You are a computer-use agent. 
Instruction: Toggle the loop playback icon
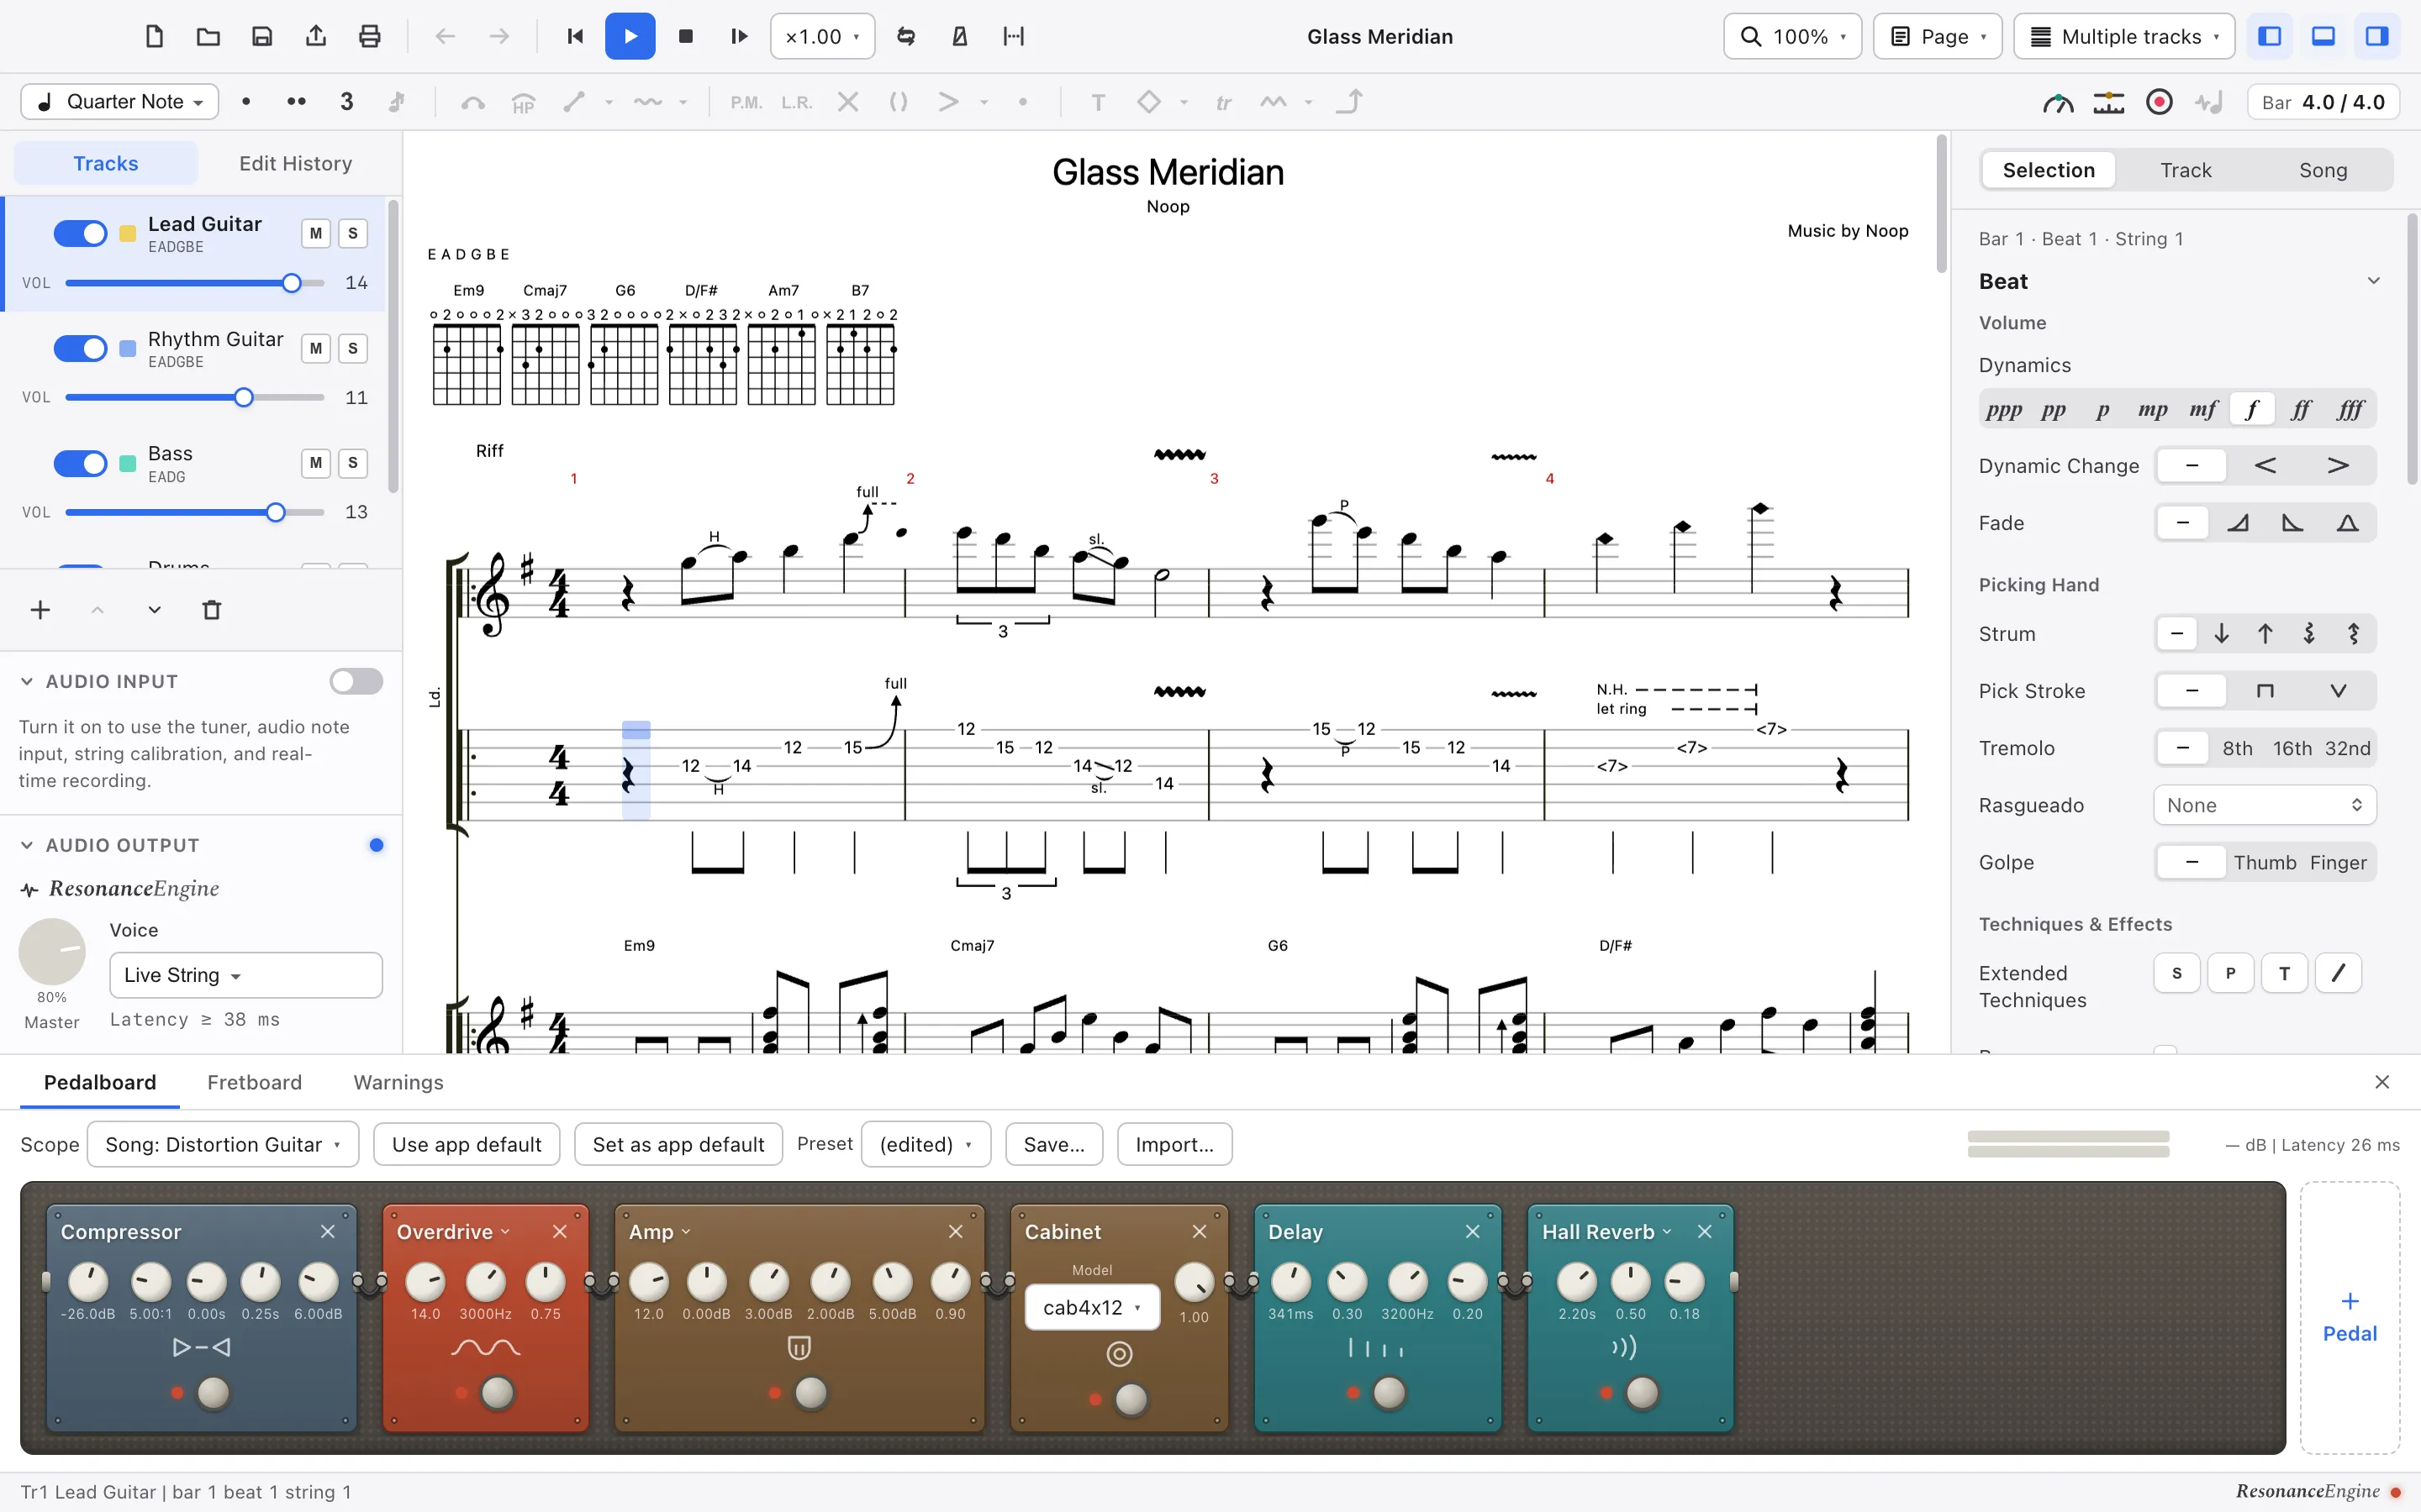click(905, 37)
